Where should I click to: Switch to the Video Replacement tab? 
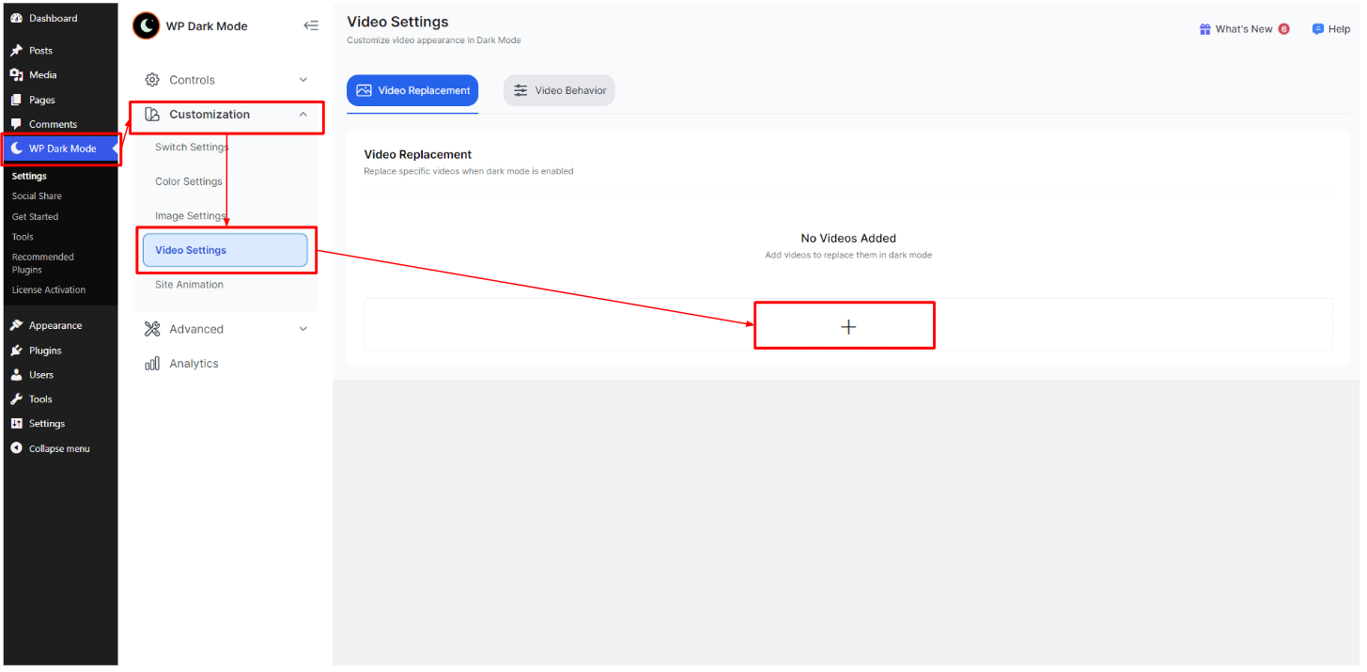(412, 91)
